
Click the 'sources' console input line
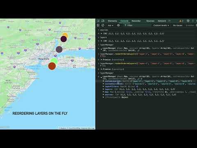[104, 30]
